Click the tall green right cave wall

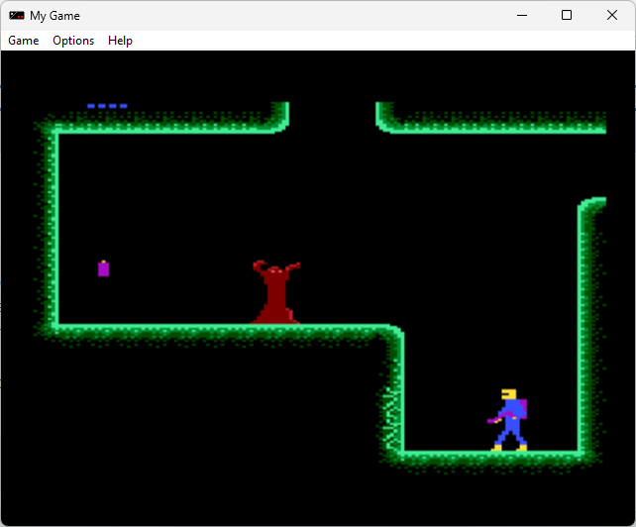point(583,327)
